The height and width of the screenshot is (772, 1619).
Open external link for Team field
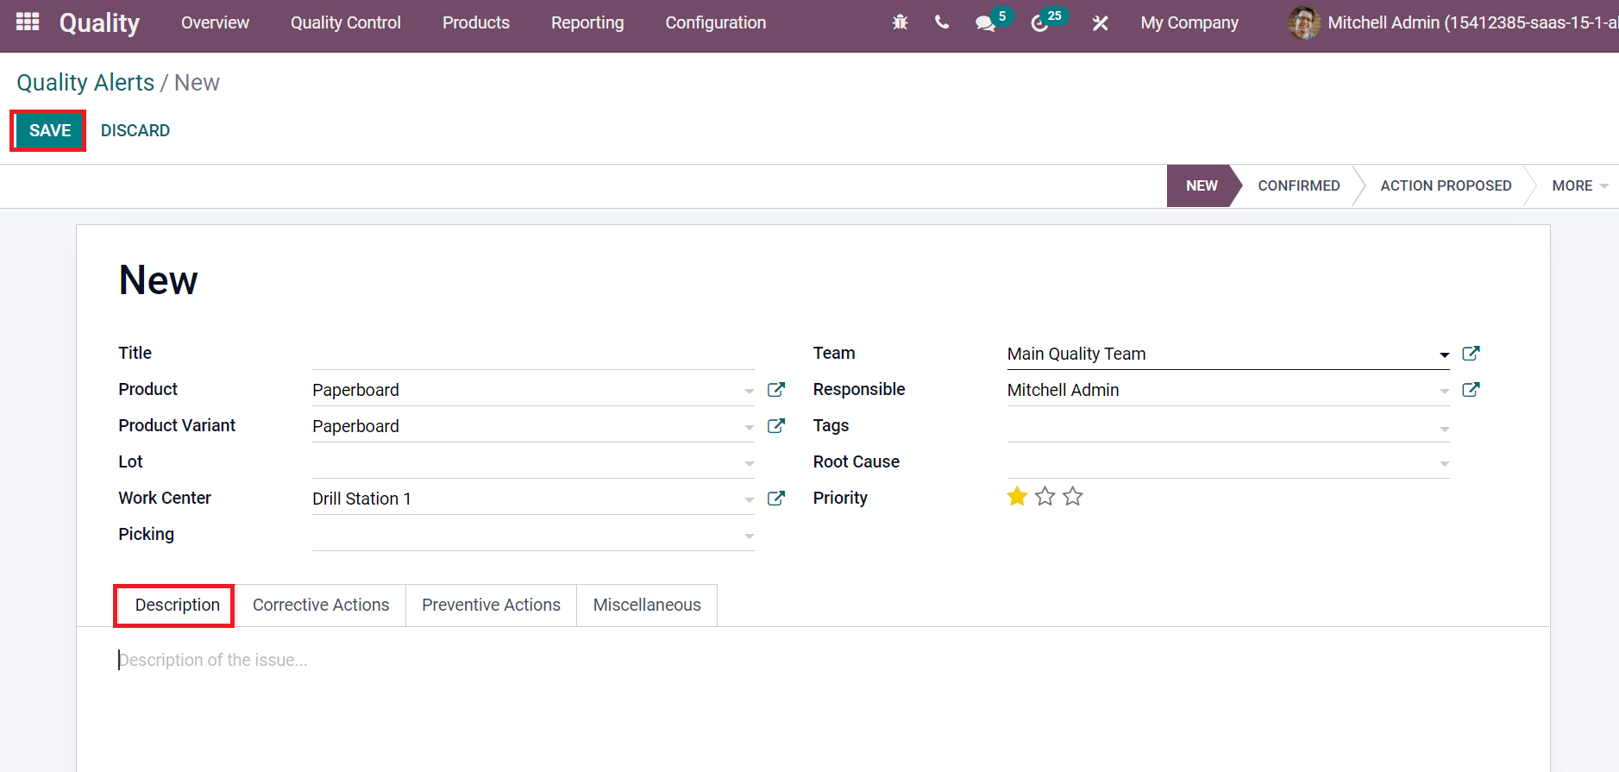[x=1472, y=354]
